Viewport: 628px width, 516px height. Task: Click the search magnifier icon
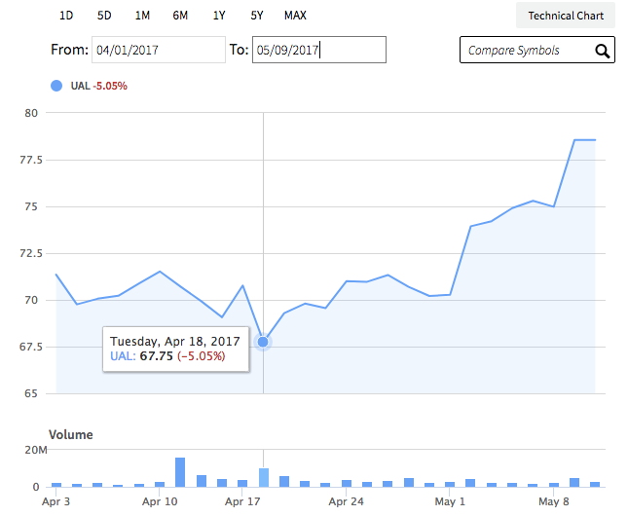click(602, 51)
